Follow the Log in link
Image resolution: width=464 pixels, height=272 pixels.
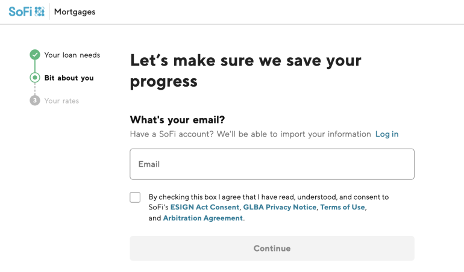tap(387, 134)
